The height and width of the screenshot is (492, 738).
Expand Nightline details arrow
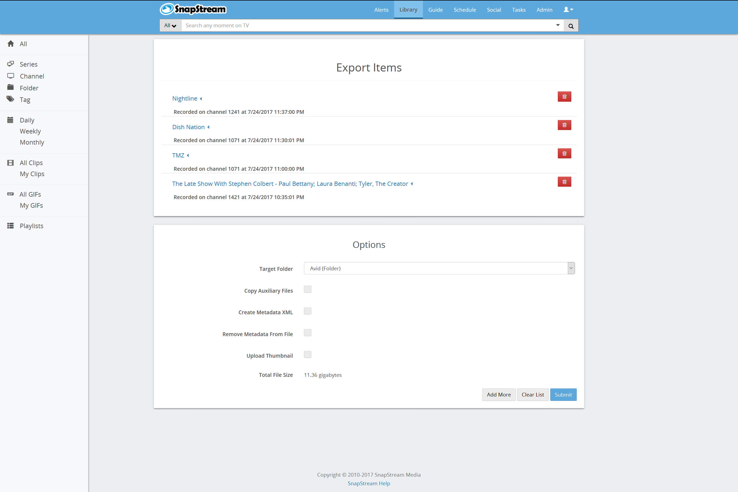click(x=201, y=99)
